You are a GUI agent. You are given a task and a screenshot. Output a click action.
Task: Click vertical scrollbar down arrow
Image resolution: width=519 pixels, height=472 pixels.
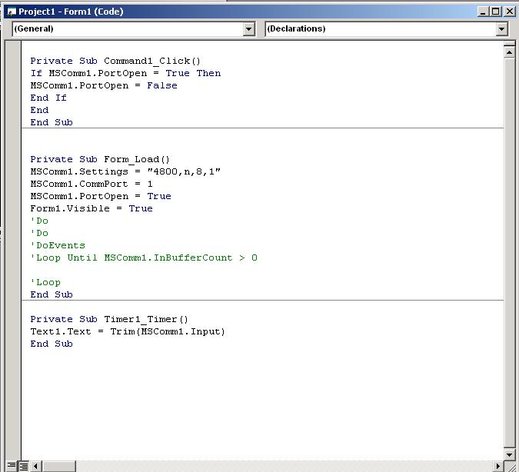[510, 454]
